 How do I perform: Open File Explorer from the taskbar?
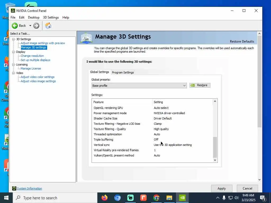click(169, 198)
